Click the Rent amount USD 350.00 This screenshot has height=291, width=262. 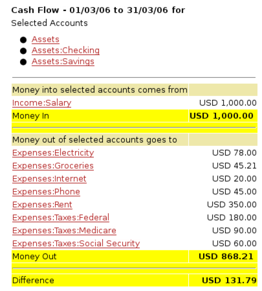[231, 205]
